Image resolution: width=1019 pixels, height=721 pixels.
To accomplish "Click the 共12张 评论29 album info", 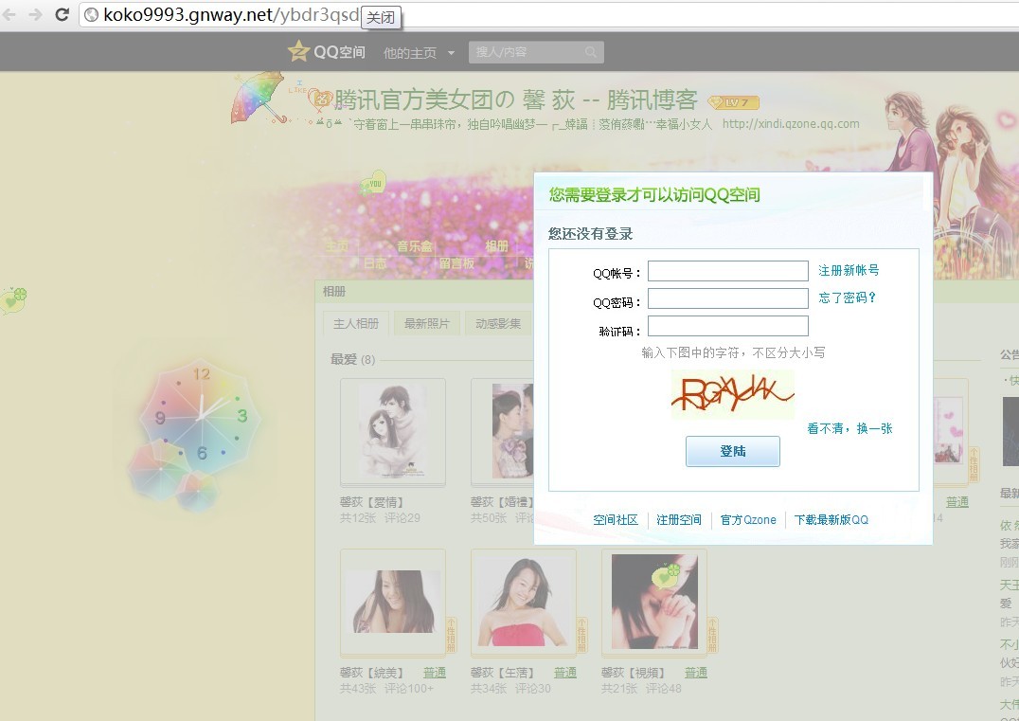I will 380,517.
